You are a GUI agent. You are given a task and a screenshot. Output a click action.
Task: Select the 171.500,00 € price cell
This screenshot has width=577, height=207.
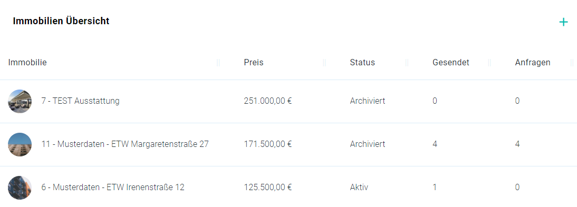pyautogui.click(x=267, y=144)
